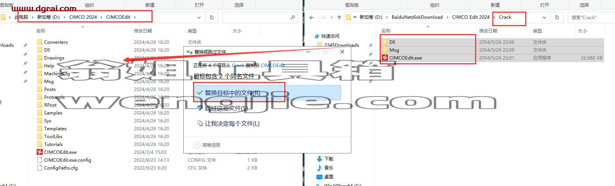Navigate back in the right Explorer window

coord(312,17)
